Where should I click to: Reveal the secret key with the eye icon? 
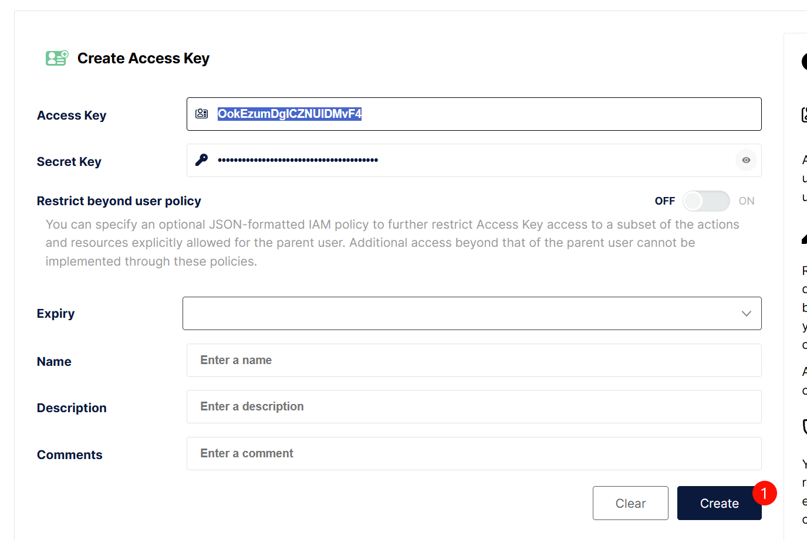point(746,160)
